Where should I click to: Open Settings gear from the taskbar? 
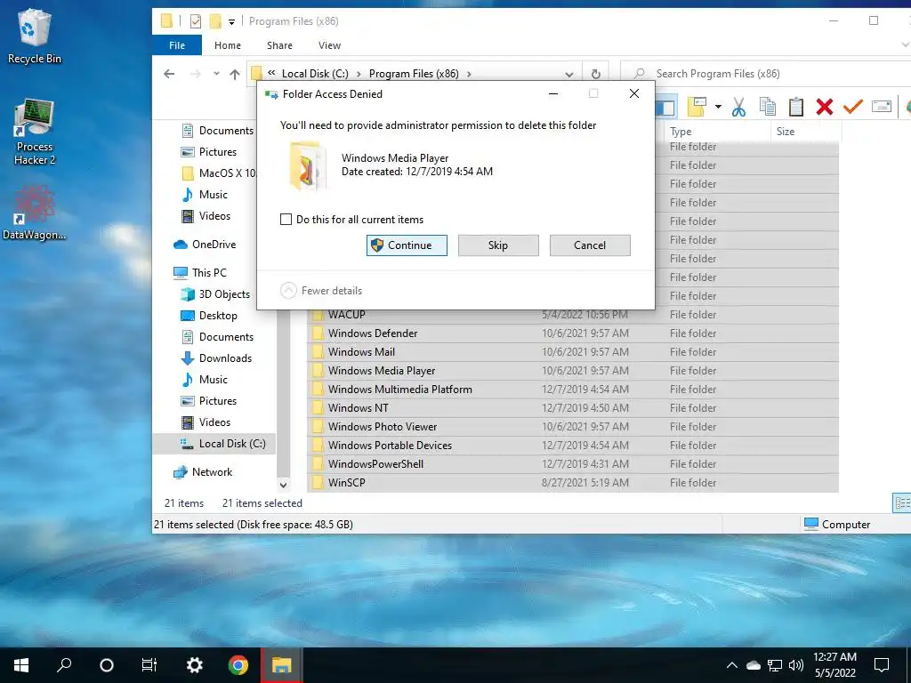[x=194, y=665]
